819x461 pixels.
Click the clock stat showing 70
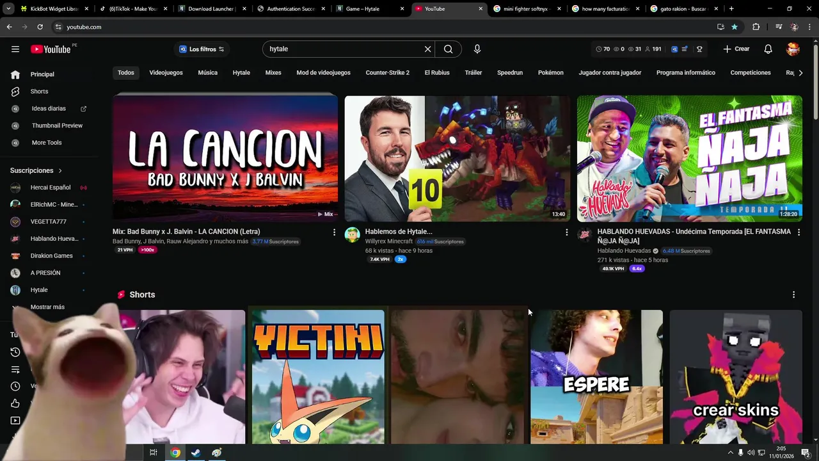pos(603,49)
